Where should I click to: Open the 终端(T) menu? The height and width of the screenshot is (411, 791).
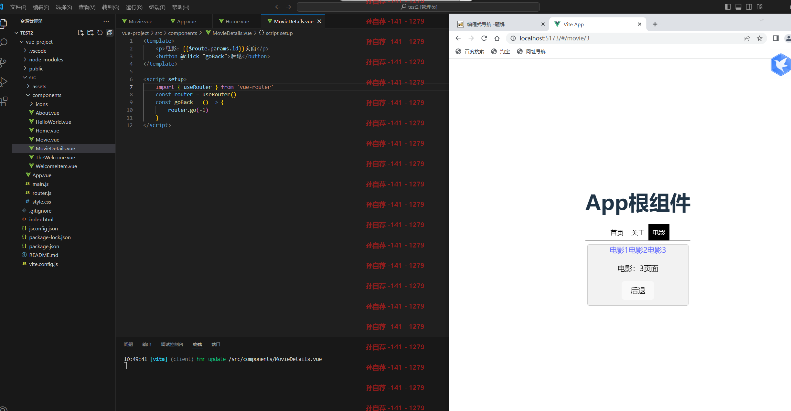click(157, 7)
